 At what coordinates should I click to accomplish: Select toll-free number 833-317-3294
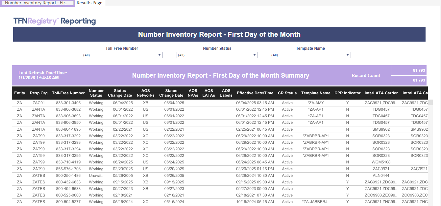[68, 149]
